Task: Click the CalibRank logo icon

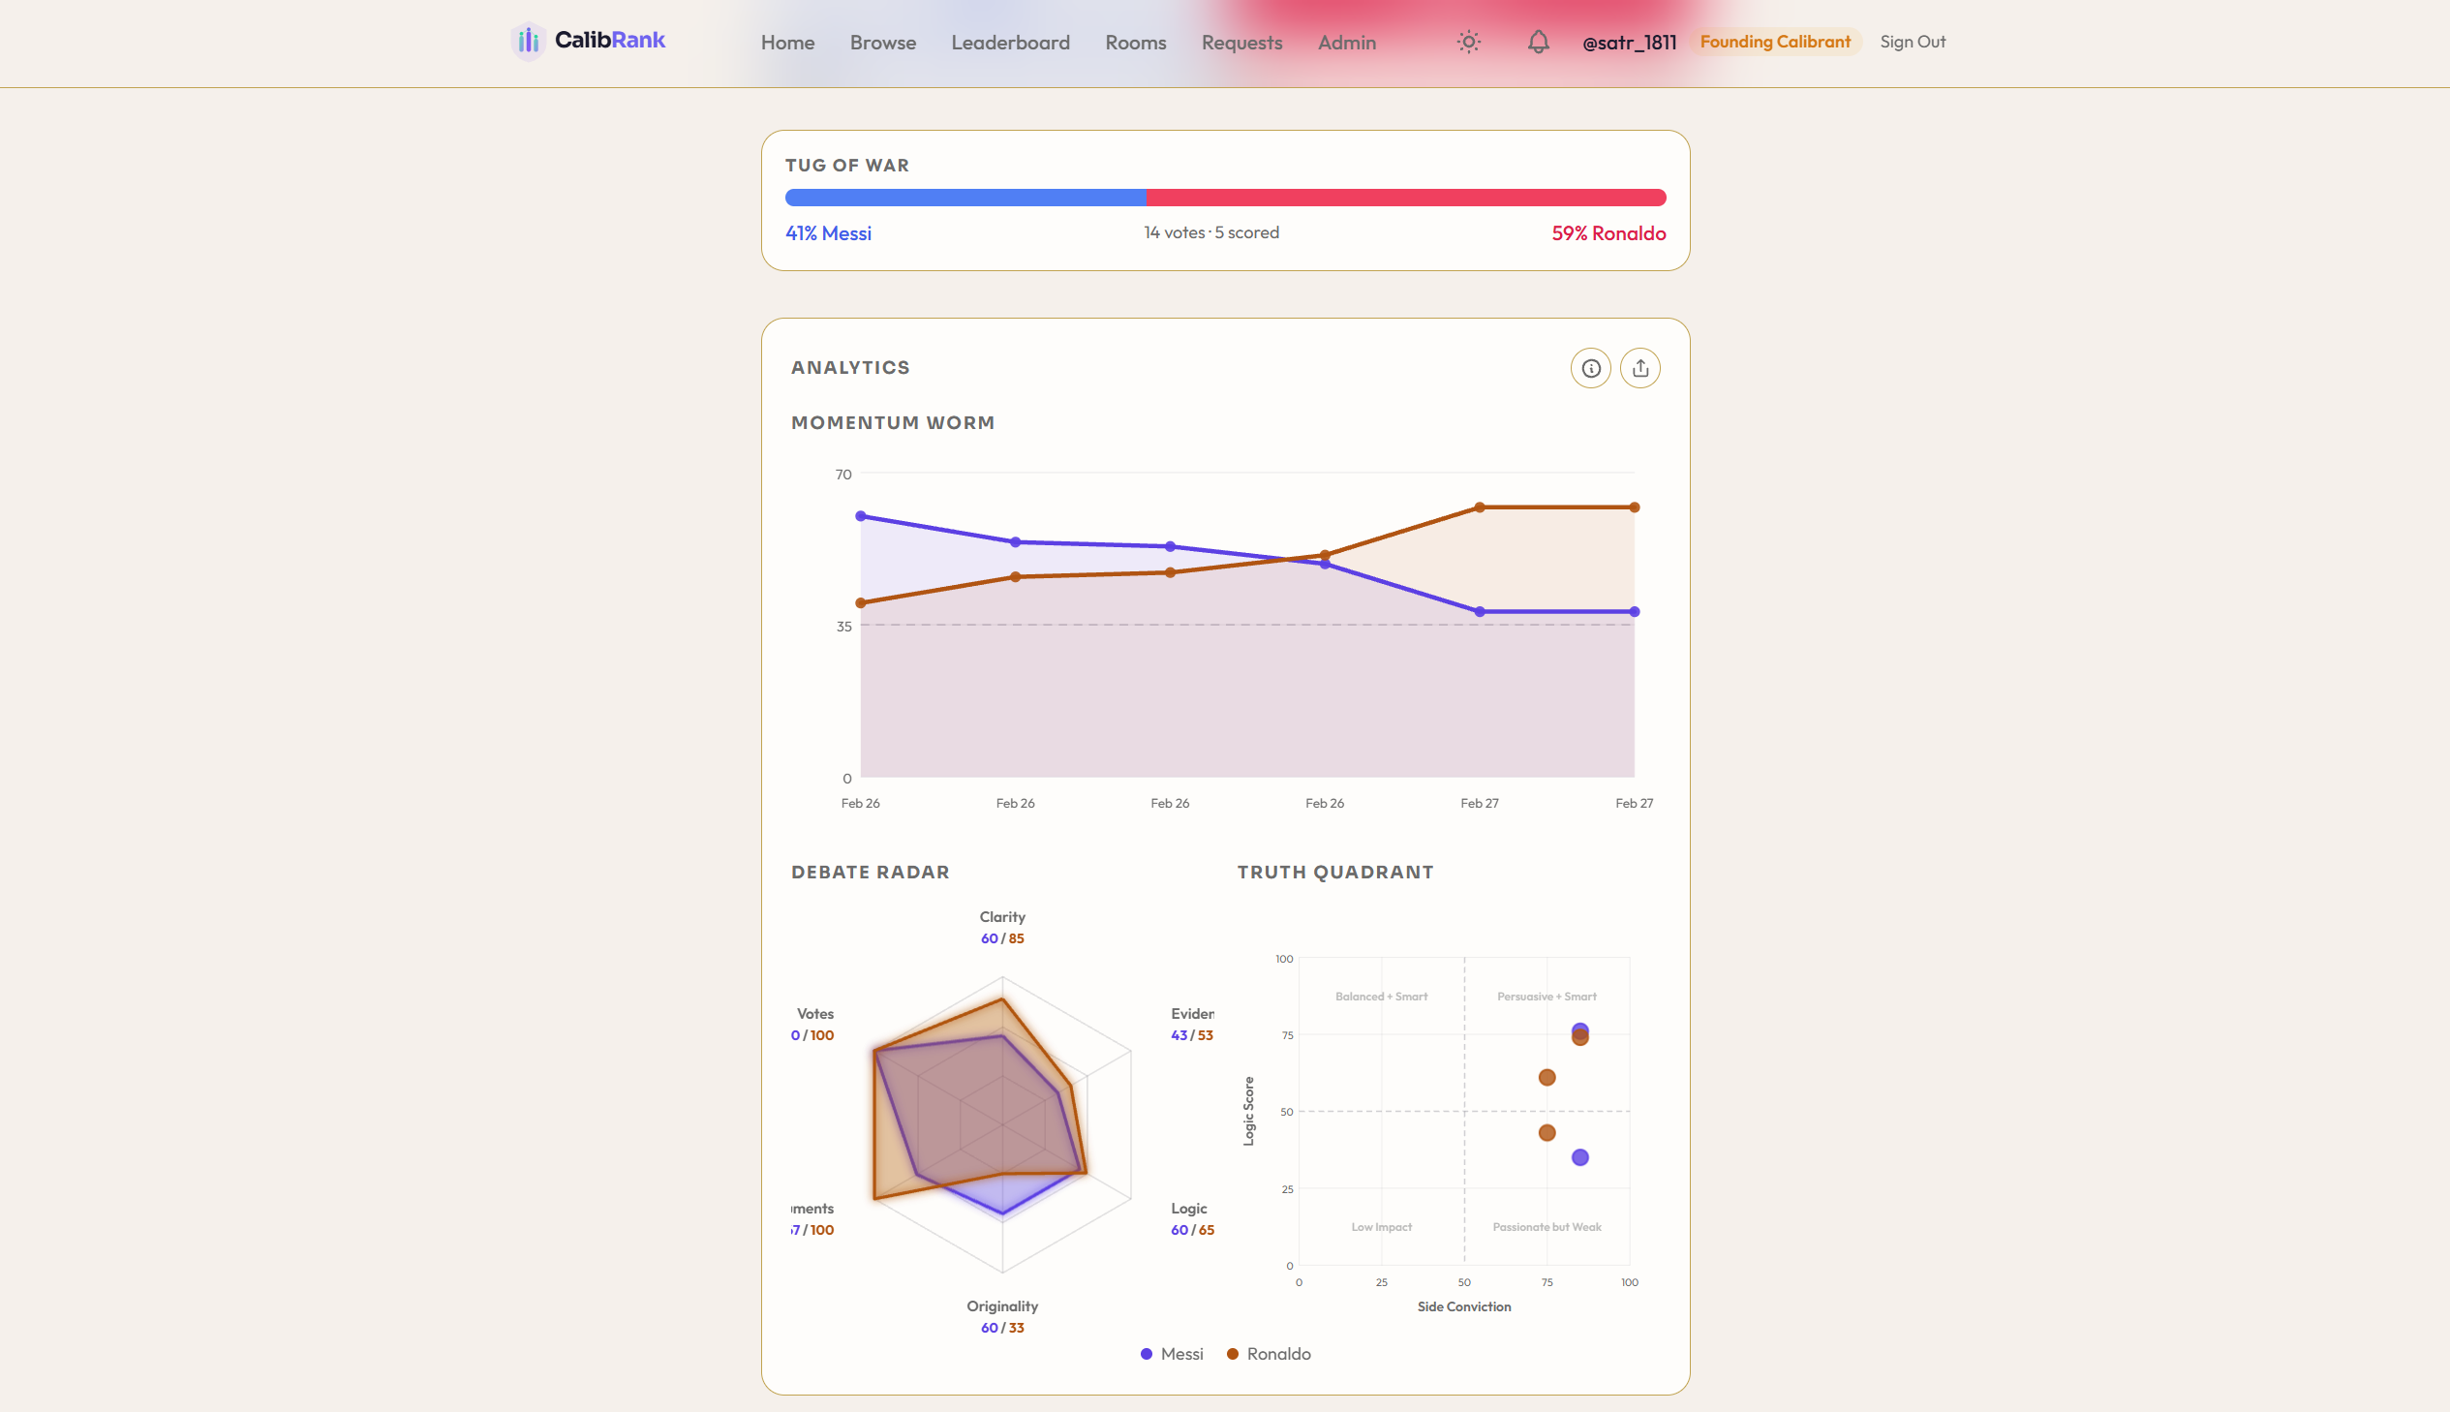Action: click(x=529, y=40)
